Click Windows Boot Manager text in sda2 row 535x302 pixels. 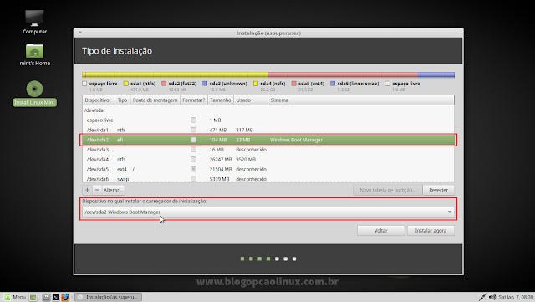point(296,140)
